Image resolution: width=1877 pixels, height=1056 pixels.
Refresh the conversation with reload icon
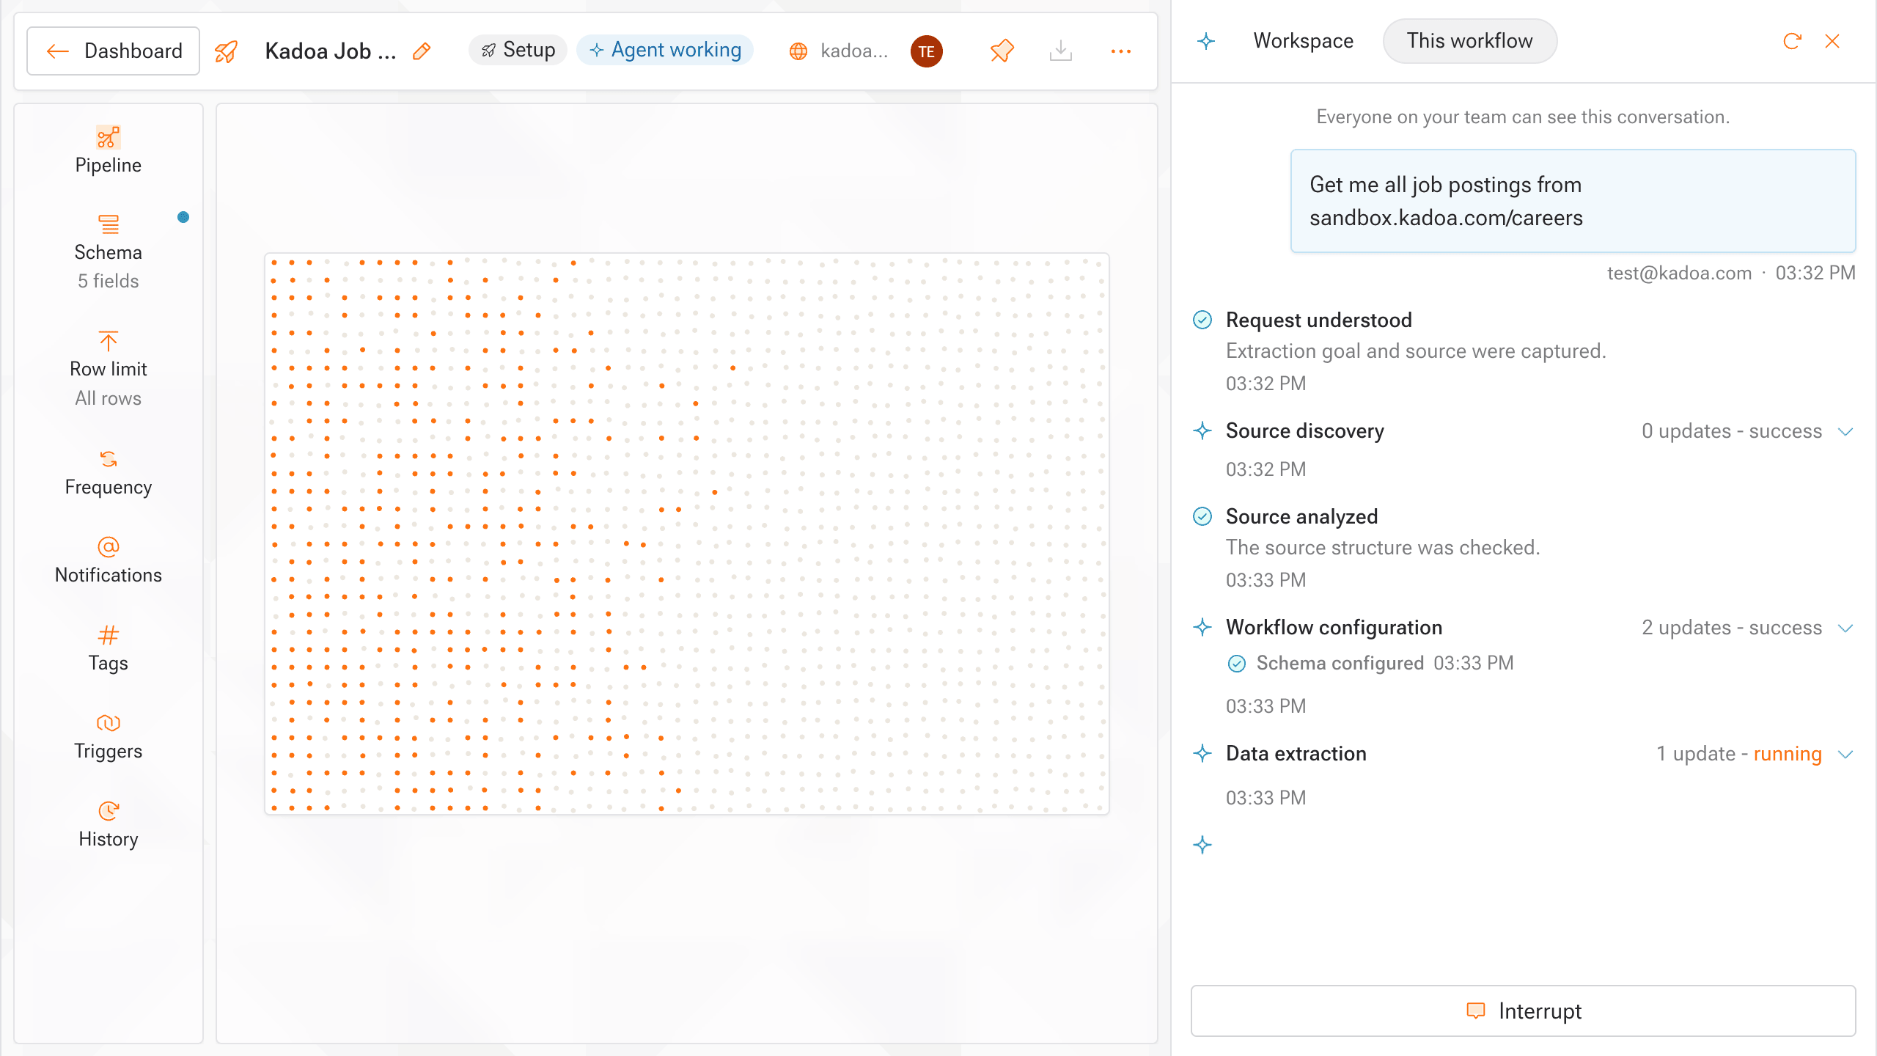1792,41
